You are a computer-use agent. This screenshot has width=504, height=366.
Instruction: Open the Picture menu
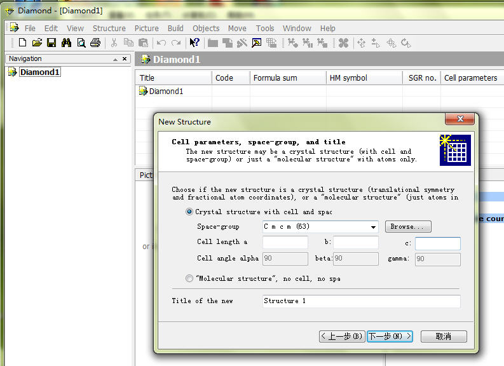click(x=147, y=29)
